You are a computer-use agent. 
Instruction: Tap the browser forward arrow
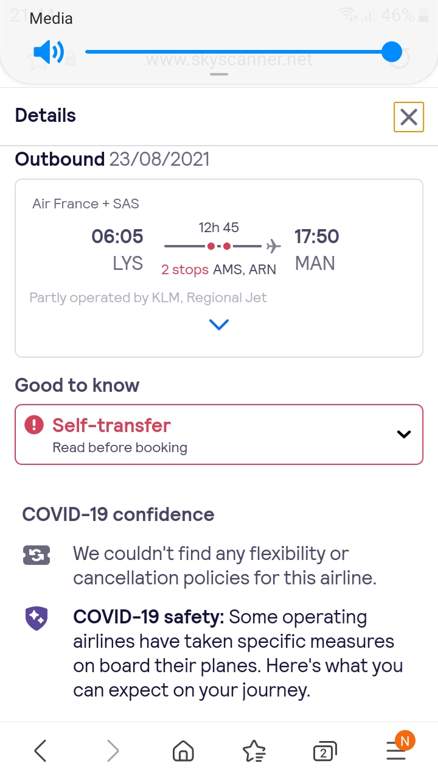pyautogui.click(x=113, y=751)
